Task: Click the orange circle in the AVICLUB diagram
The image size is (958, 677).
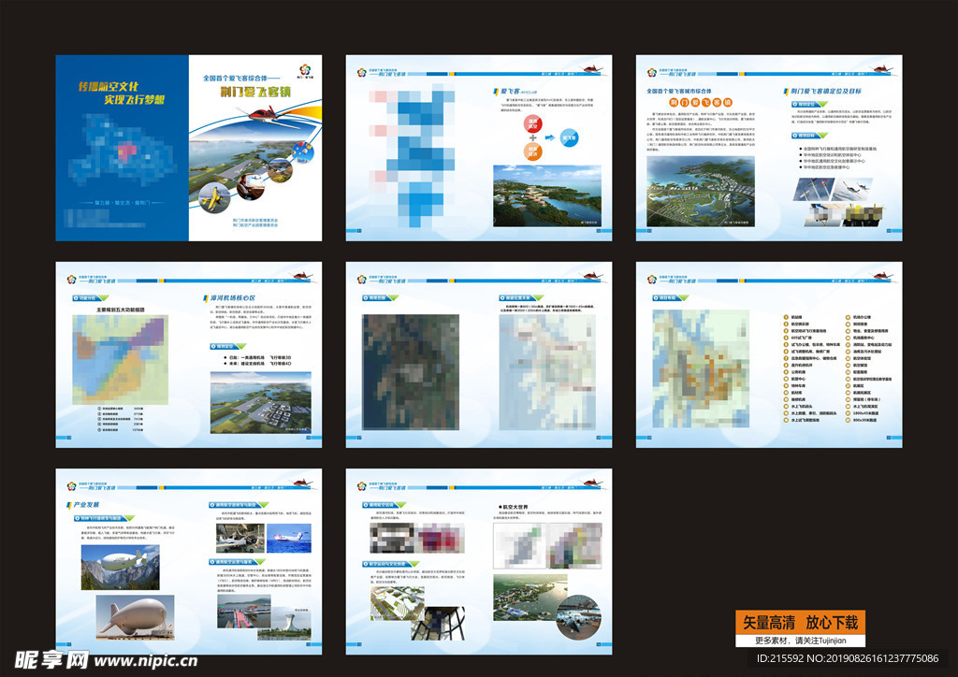Action: click(532, 151)
